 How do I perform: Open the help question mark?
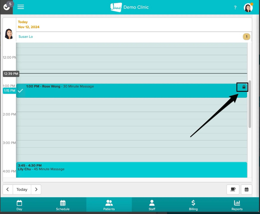tap(235, 7)
